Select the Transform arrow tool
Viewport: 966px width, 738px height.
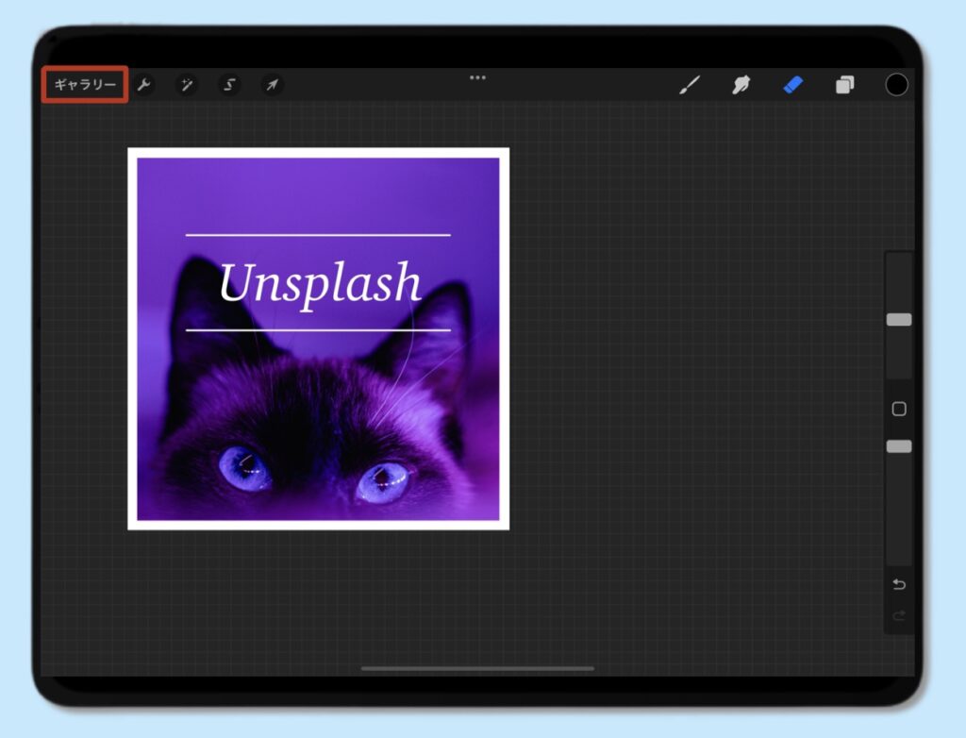(272, 85)
